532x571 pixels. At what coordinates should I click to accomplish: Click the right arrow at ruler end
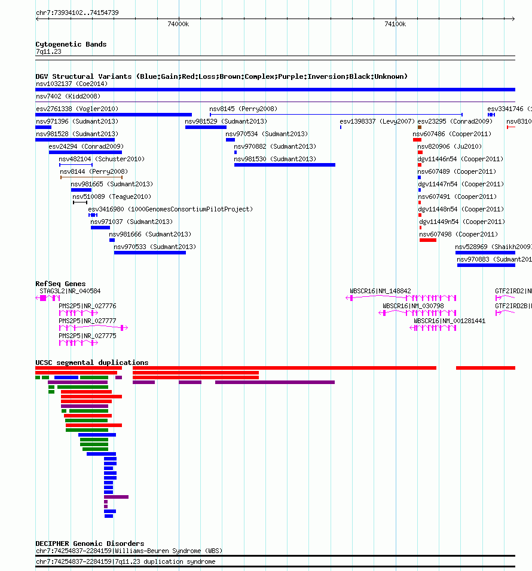click(x=513, y=19)
